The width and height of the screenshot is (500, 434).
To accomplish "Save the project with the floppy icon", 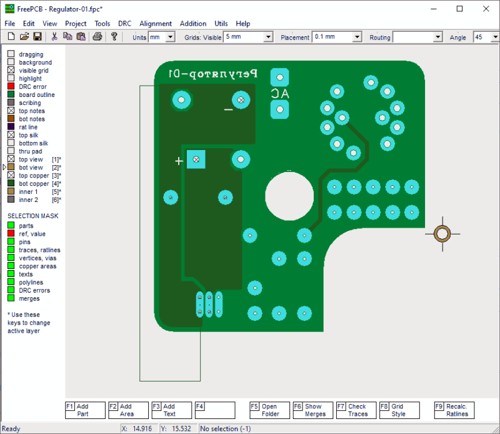I will point(37,37).
